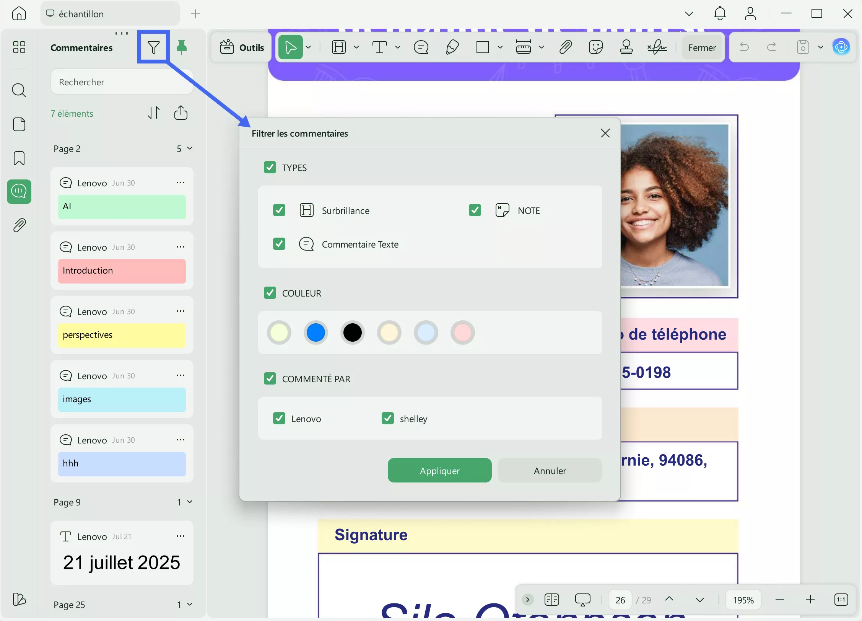Toggle the NOTE type checkbox
Image resolution: width=862 pixels, height=621 pixels.
pyautogui.click(x=475, y=210)
